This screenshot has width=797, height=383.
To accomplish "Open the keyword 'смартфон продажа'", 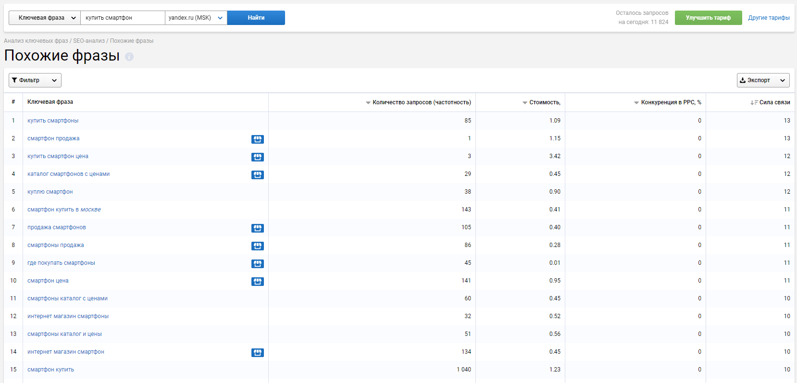I will [x=53, y=138].
